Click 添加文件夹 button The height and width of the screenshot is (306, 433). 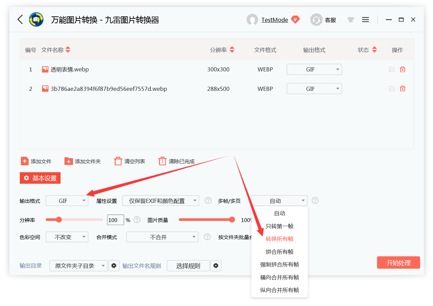(83, 161)
